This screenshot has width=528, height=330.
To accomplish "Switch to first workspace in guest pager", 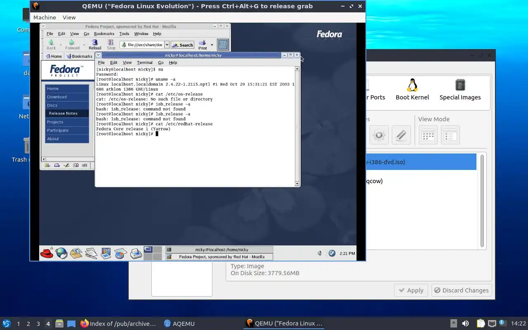I will click(x=148, y=250).
